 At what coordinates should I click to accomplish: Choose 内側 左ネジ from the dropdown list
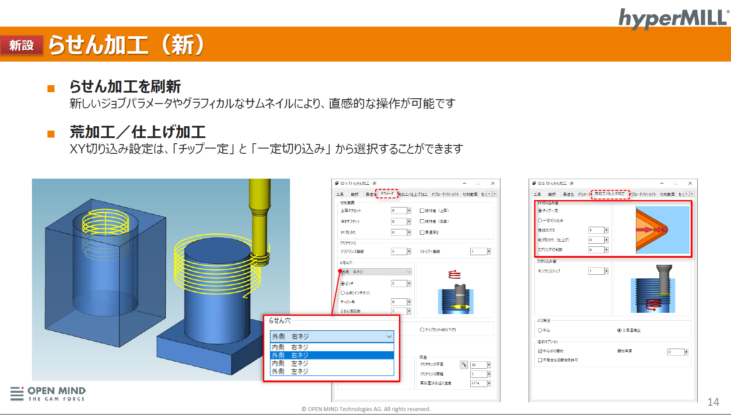290,363
